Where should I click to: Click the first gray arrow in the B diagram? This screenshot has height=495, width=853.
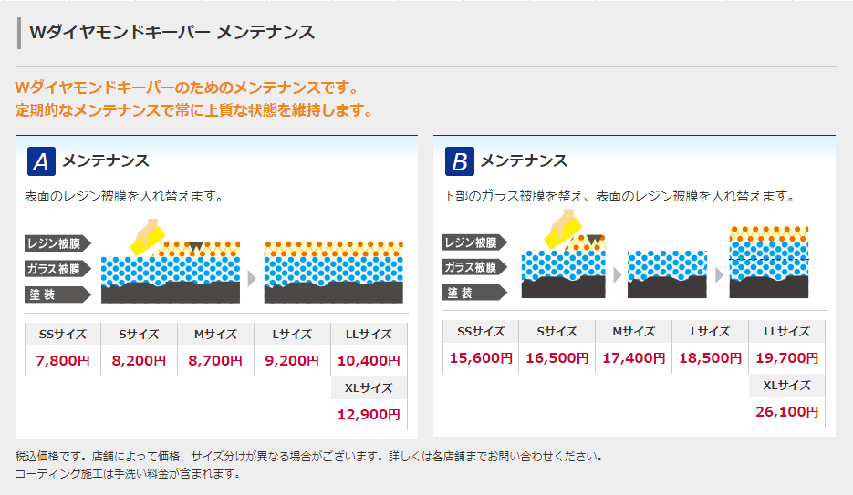coord(618,274)
